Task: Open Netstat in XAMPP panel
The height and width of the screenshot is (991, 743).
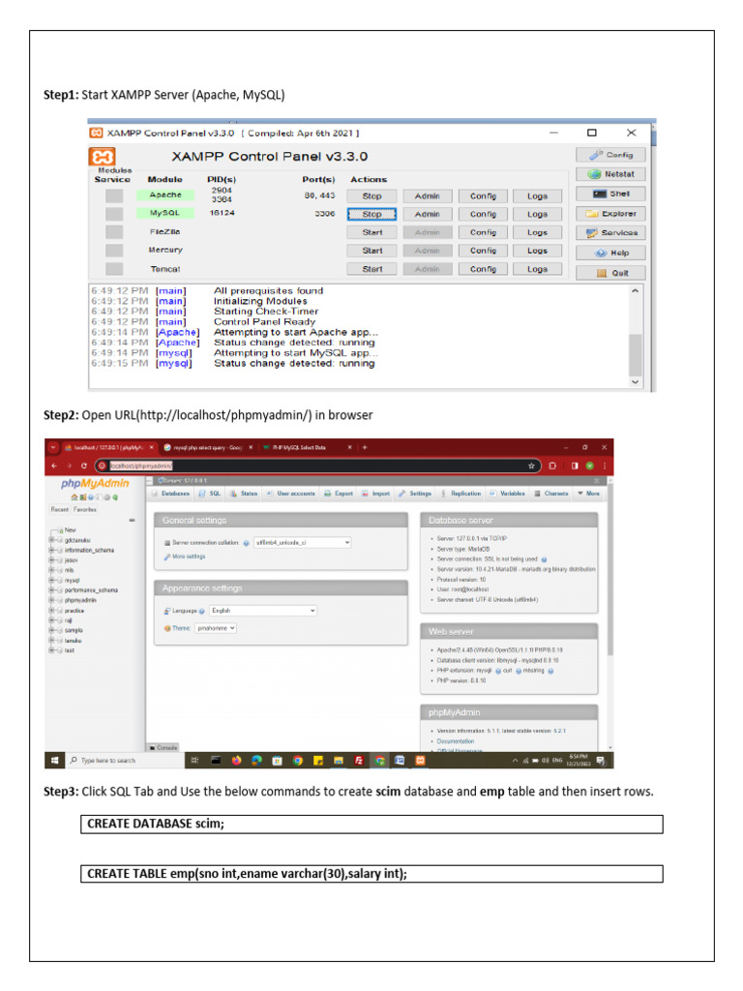Action: 610,174
